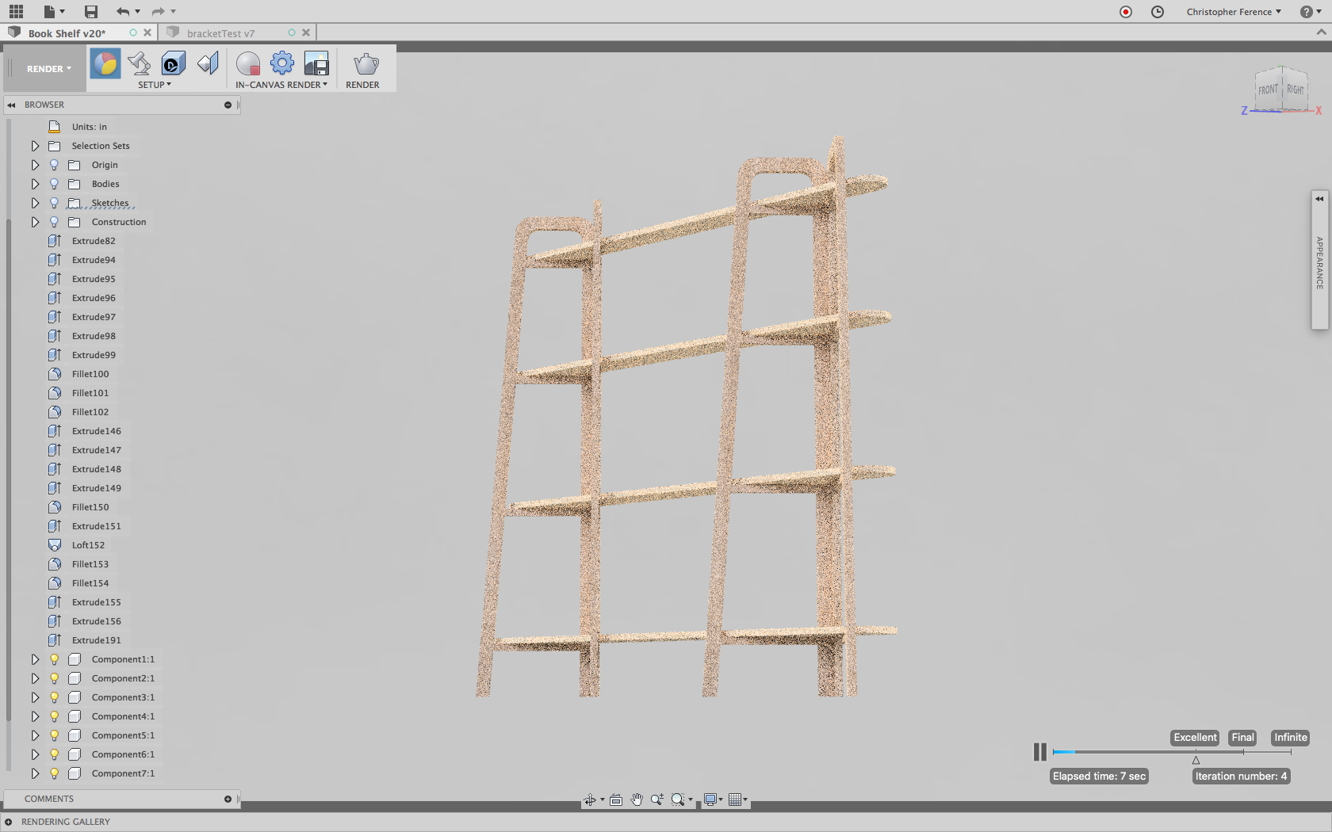Screen dimensions: 1332x832
Task: Open Display Settings icon
Action: coord(711,800)
